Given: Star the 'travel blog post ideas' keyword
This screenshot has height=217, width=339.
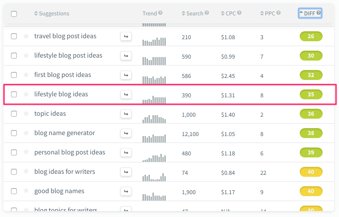Looking at the screenshot, I should (26, 36).
